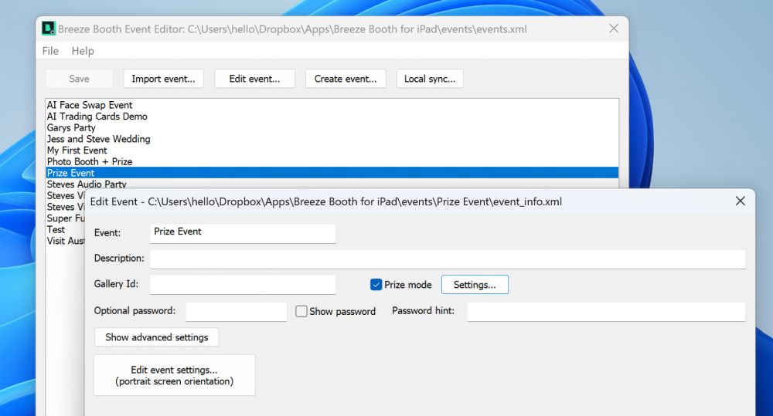Screen dimensions: 773x416
Task: Click the Breeze Booth app icon in title bar
Action: pos(48,29)
